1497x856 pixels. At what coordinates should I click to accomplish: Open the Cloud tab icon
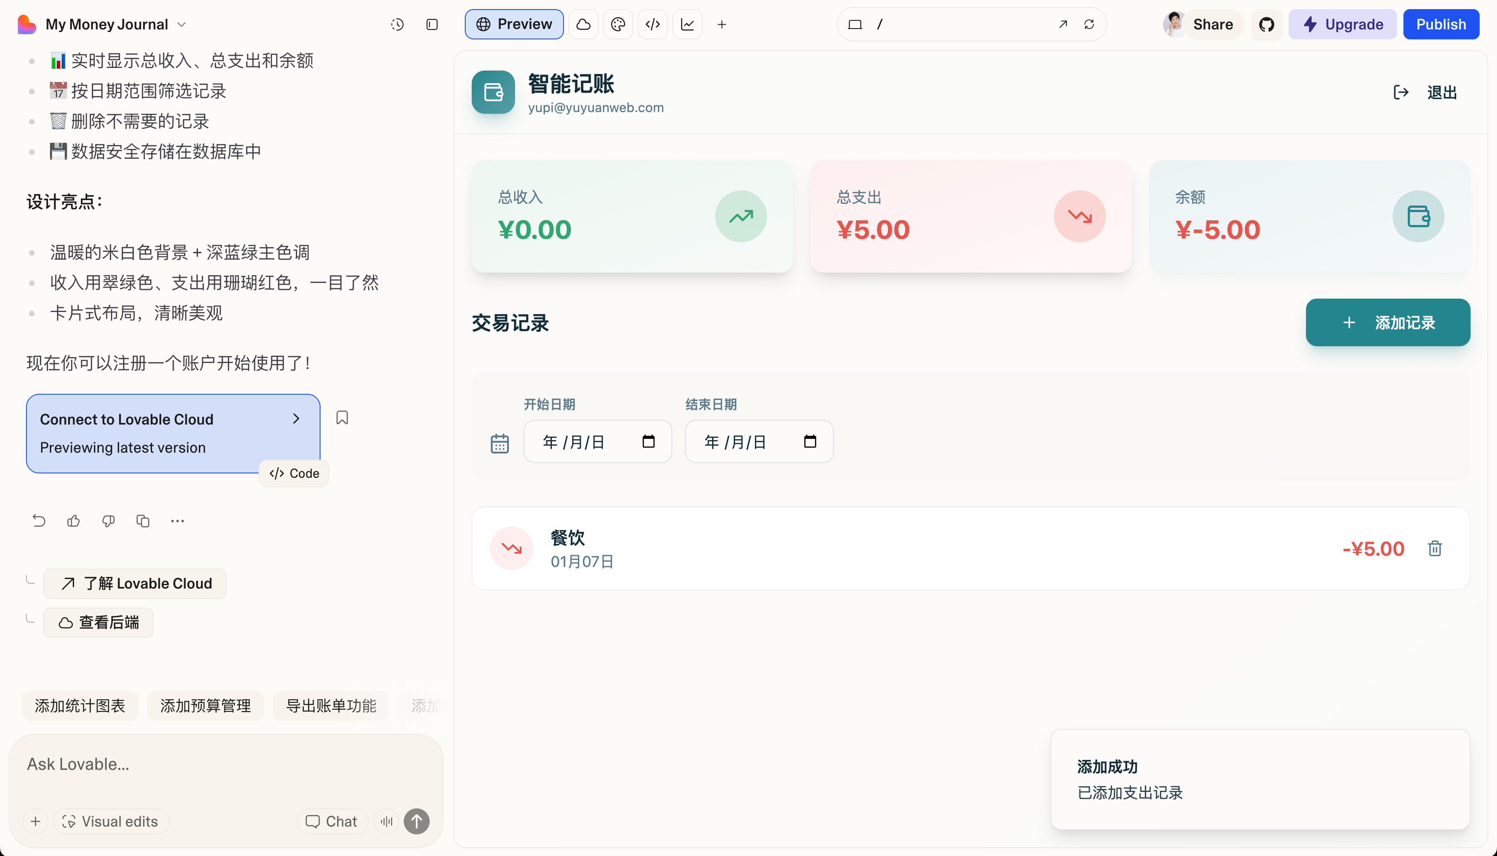(x=583, y=24)
